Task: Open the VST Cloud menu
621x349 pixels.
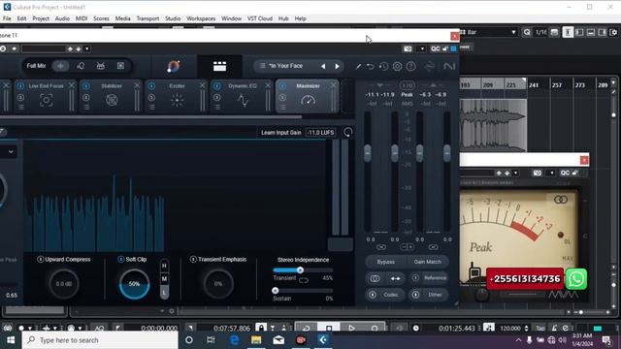Action: click(260, 18)
